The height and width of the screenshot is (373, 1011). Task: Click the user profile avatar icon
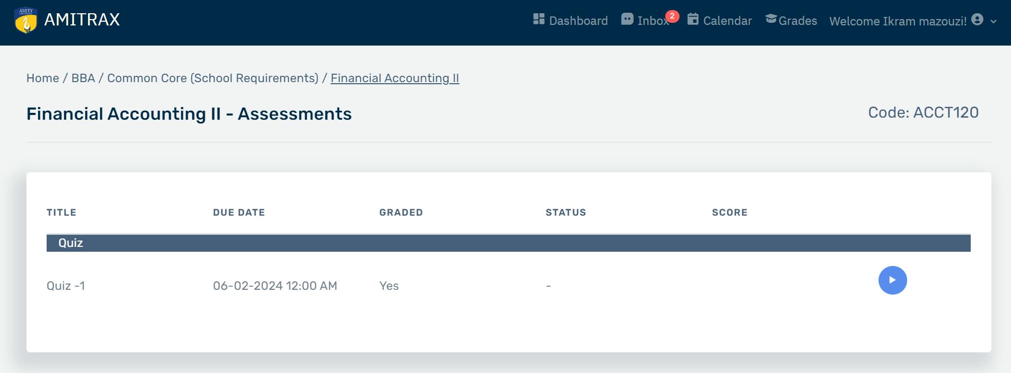click(978, 20)
